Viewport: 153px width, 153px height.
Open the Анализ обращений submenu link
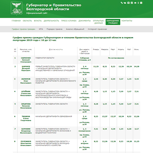tap(75, 29)
